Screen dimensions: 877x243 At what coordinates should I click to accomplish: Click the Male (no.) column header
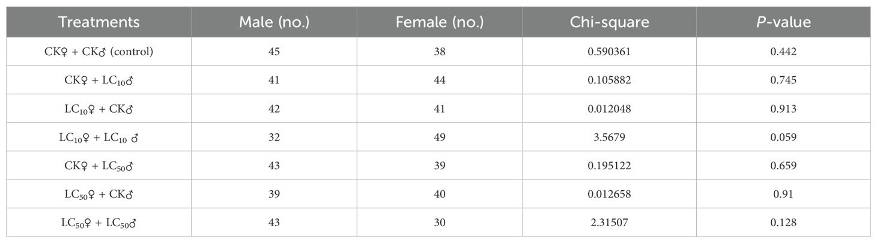(x=274, y=23)
